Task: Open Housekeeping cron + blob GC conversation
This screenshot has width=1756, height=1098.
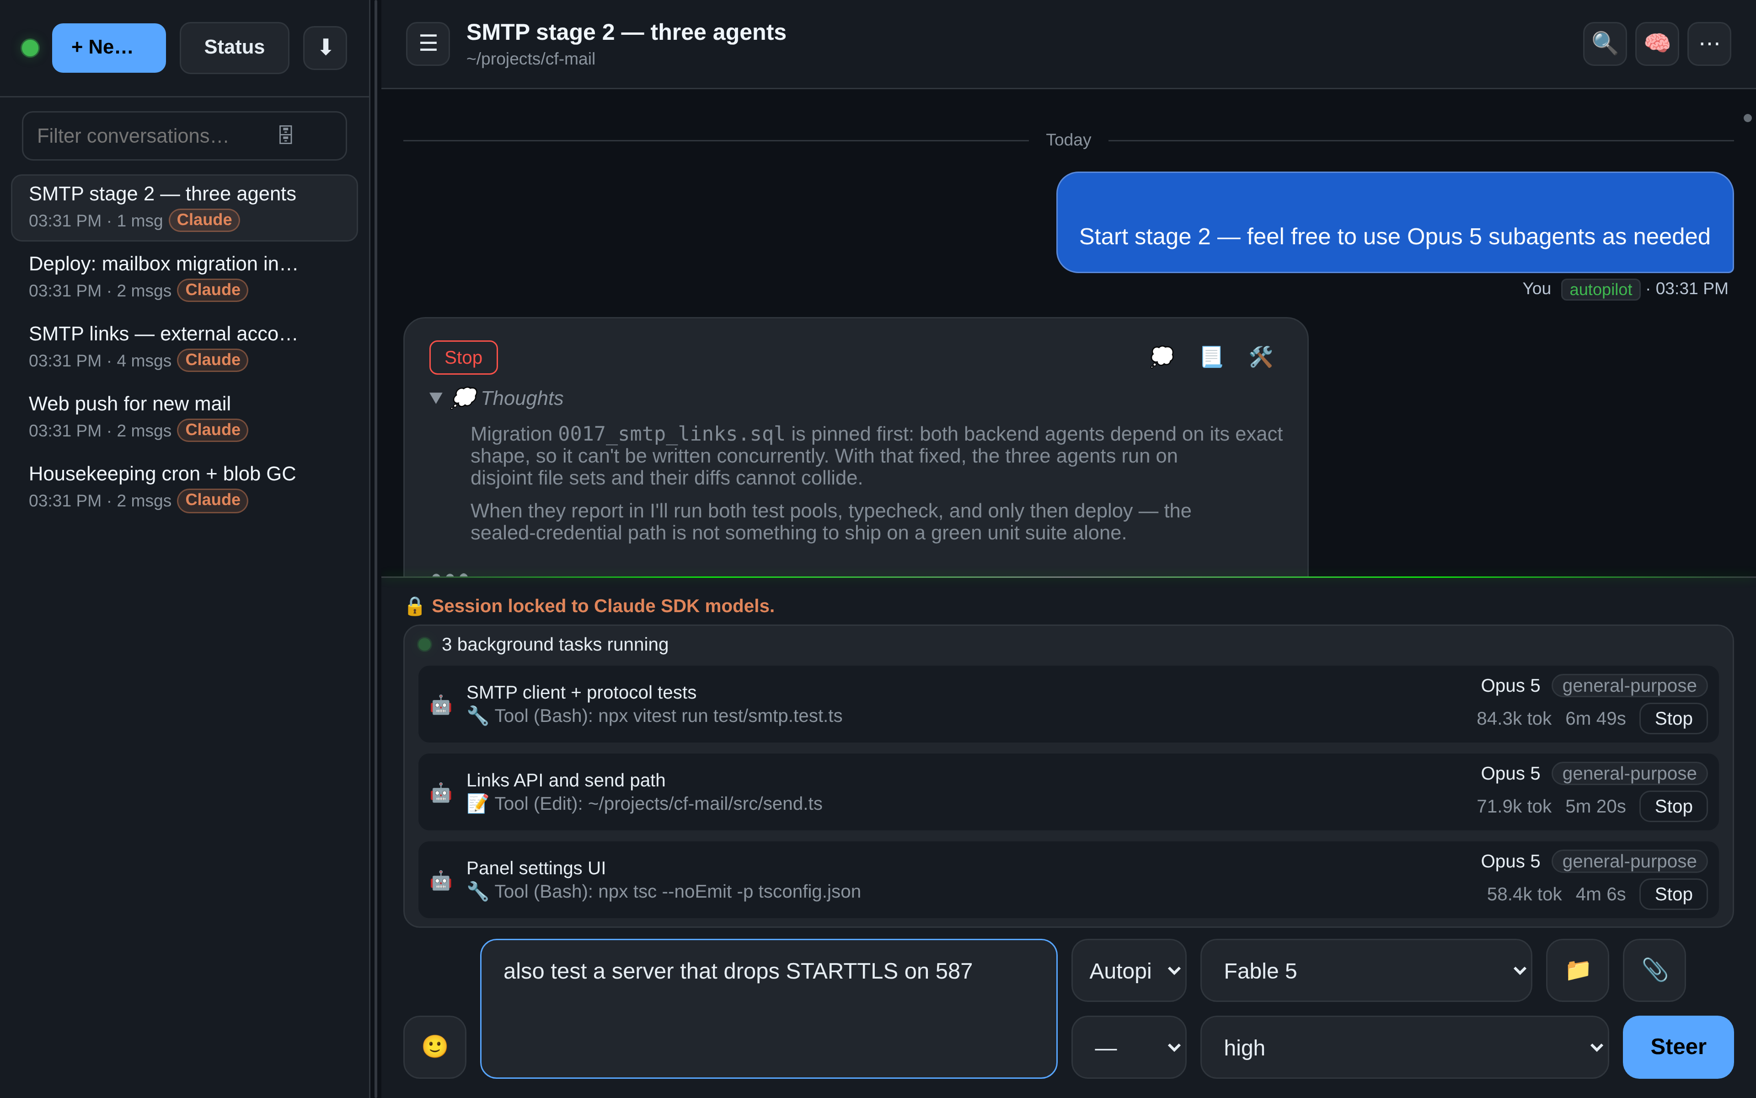Action: coord(184,486)
